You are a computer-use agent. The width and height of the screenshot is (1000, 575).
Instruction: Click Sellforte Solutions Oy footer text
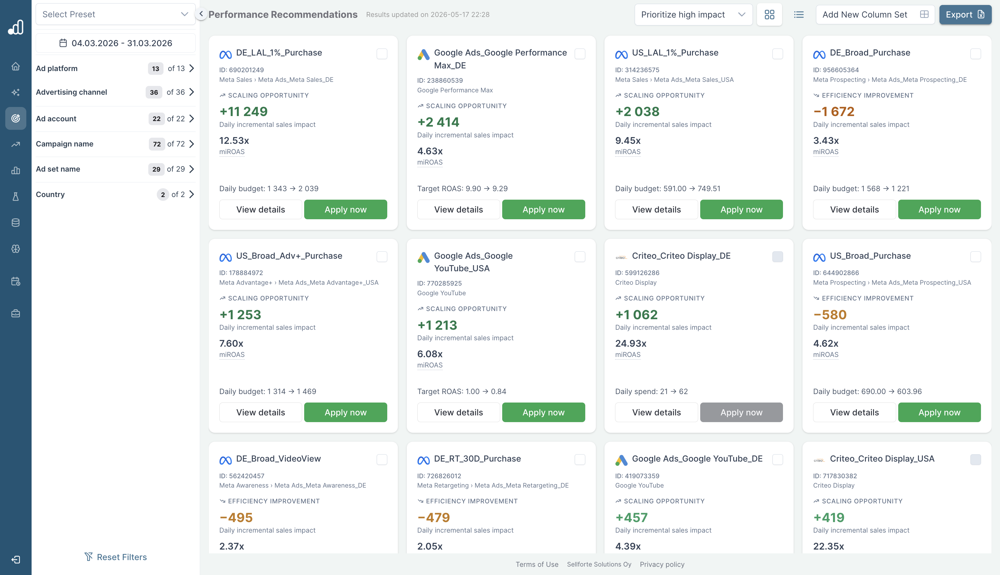[x=599, y=564]
